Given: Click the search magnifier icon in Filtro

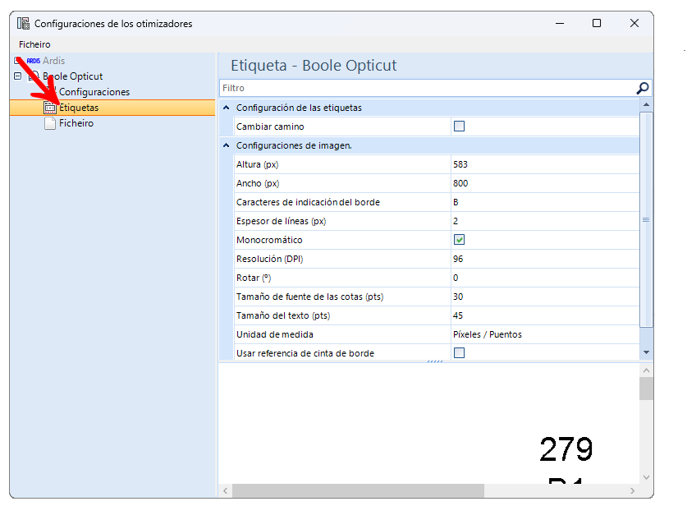Looking at the screenshot, I should point(643,88).
